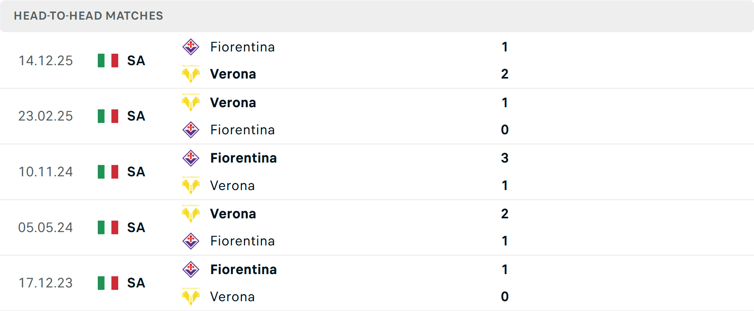Click the score 3 for Fiorentina on 10.11.24
This screenshot has width=754, height=311.
[x=505, y=158]
